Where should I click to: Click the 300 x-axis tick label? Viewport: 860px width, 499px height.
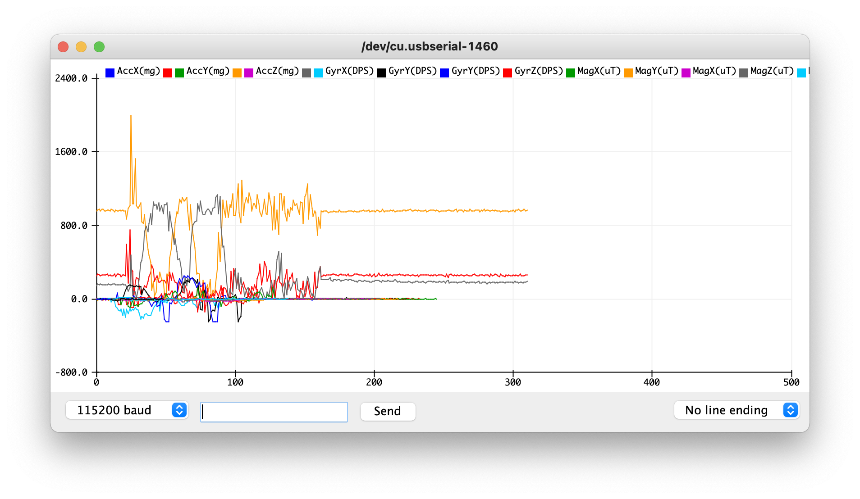coord(513,382)
